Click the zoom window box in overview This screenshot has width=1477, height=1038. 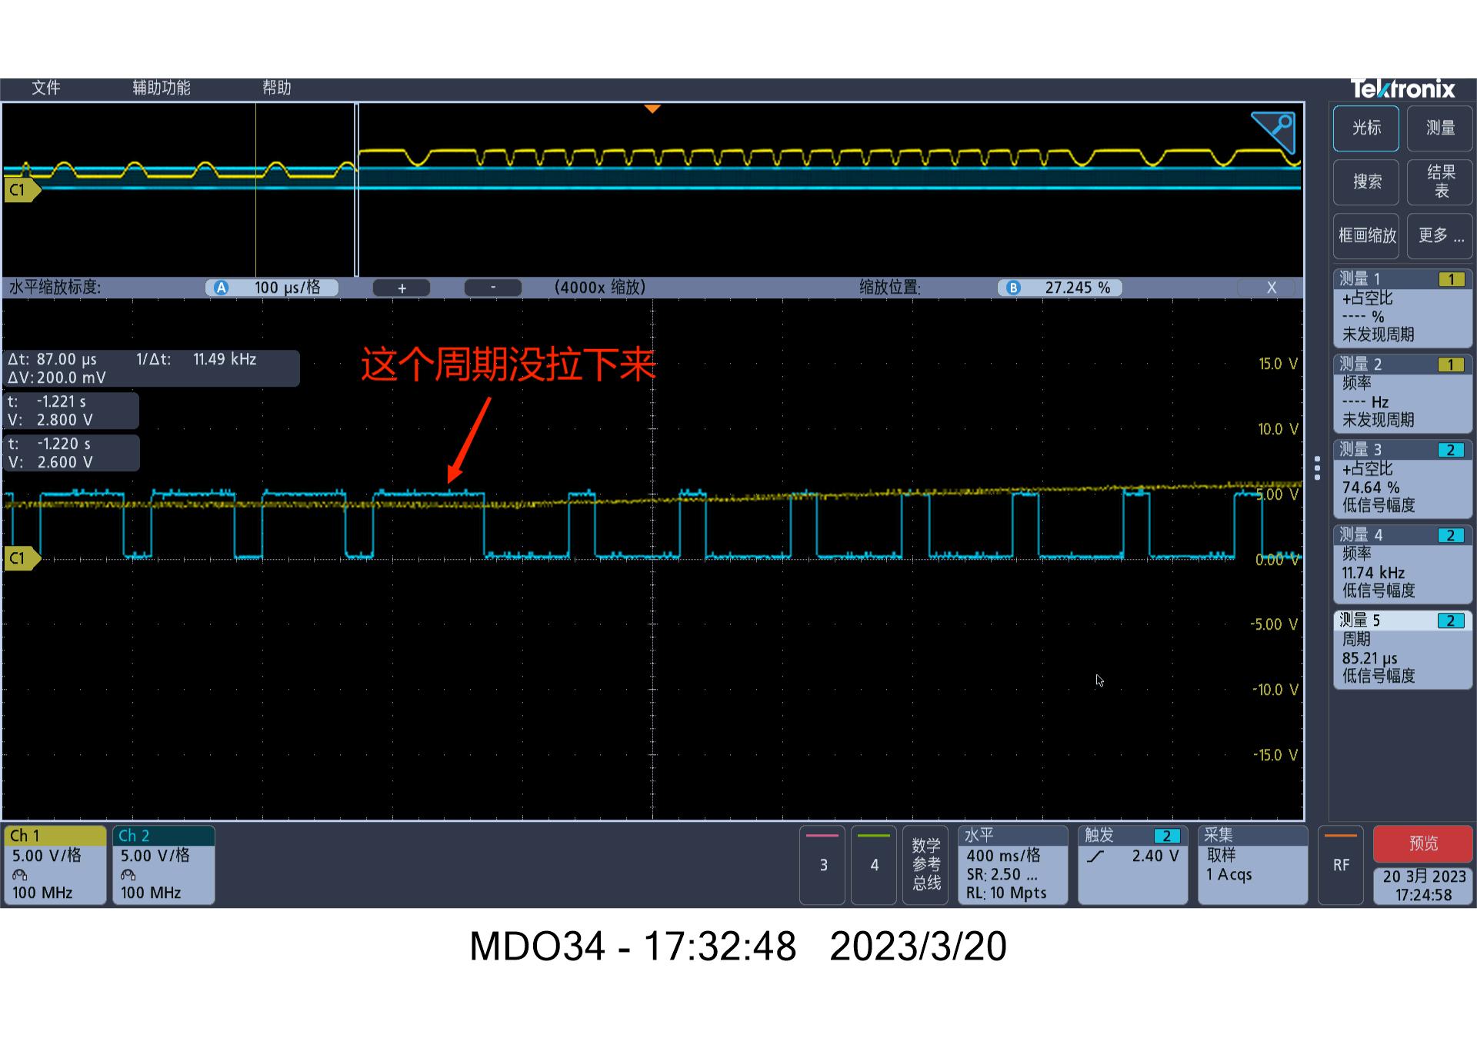356,189
